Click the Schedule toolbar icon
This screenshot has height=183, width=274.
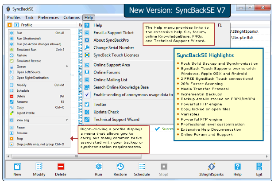pyautogui.click(x=142, y=167)
